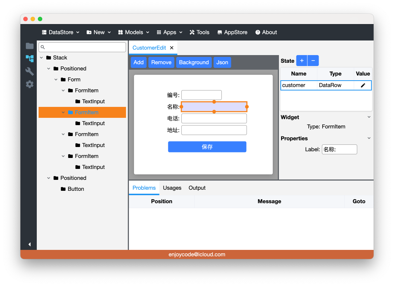Collapse the Properties panel section
Viewport: 394px width, 286px height.
pos(369,138)
